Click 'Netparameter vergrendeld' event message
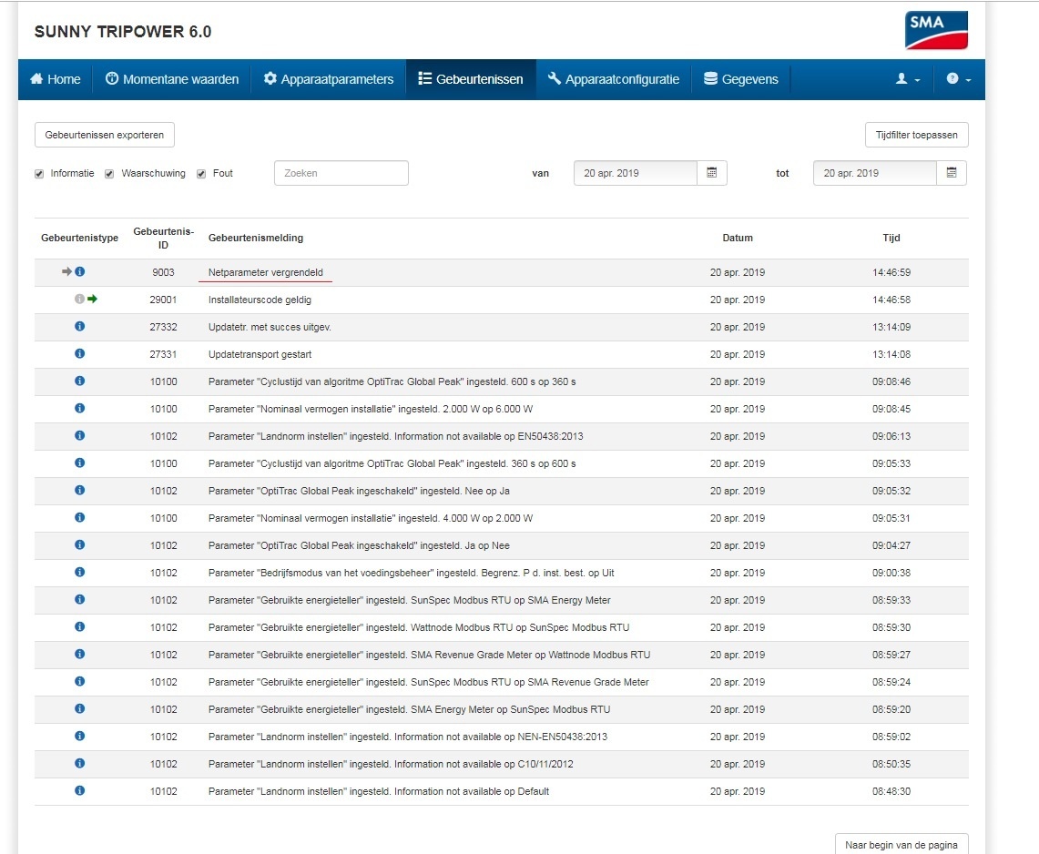The height and width of the screenshot is (854, 1039). pyautogui.click(x=266, y=272)
